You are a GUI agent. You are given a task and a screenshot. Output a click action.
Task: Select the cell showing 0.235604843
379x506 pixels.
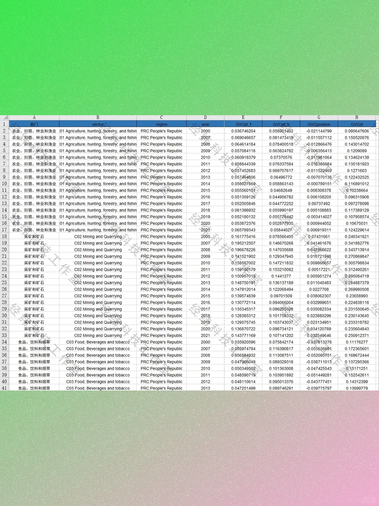pos(357,329)
